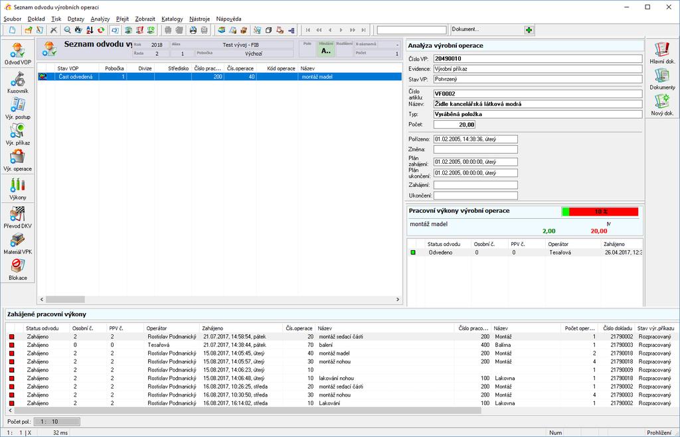Select the row dated 16.08.2017, 16:14:02

[x=343, y=403]
